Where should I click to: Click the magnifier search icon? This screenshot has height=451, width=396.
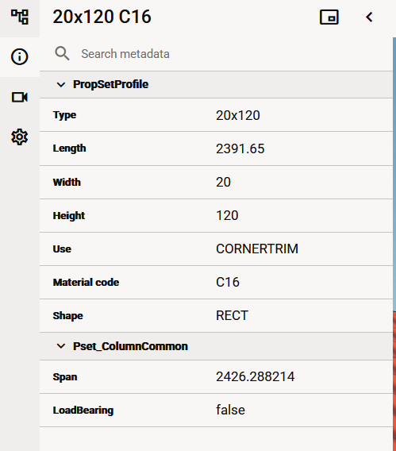click(62, 54)
